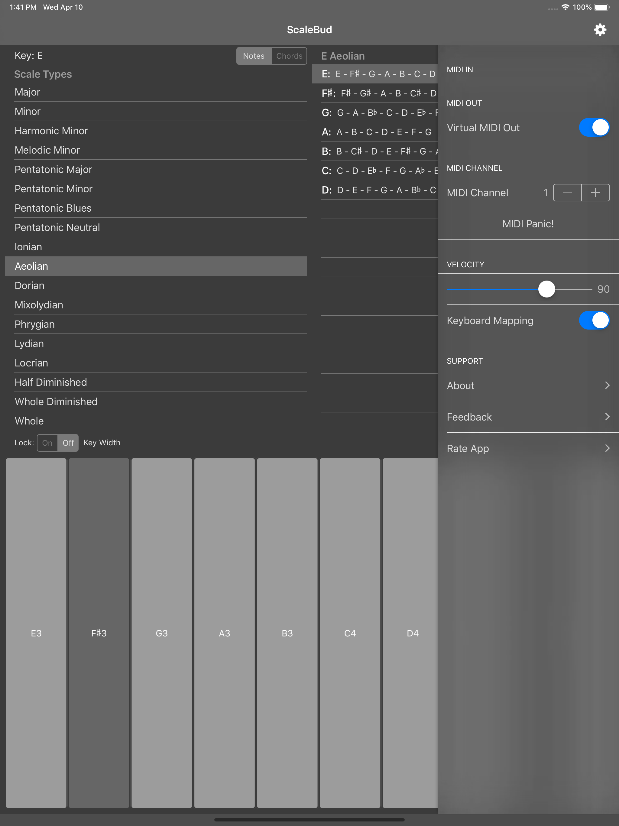The width and height of the screenshot is (619, 826).
Task: Turn key Lock Off
Action: point(68,443)
